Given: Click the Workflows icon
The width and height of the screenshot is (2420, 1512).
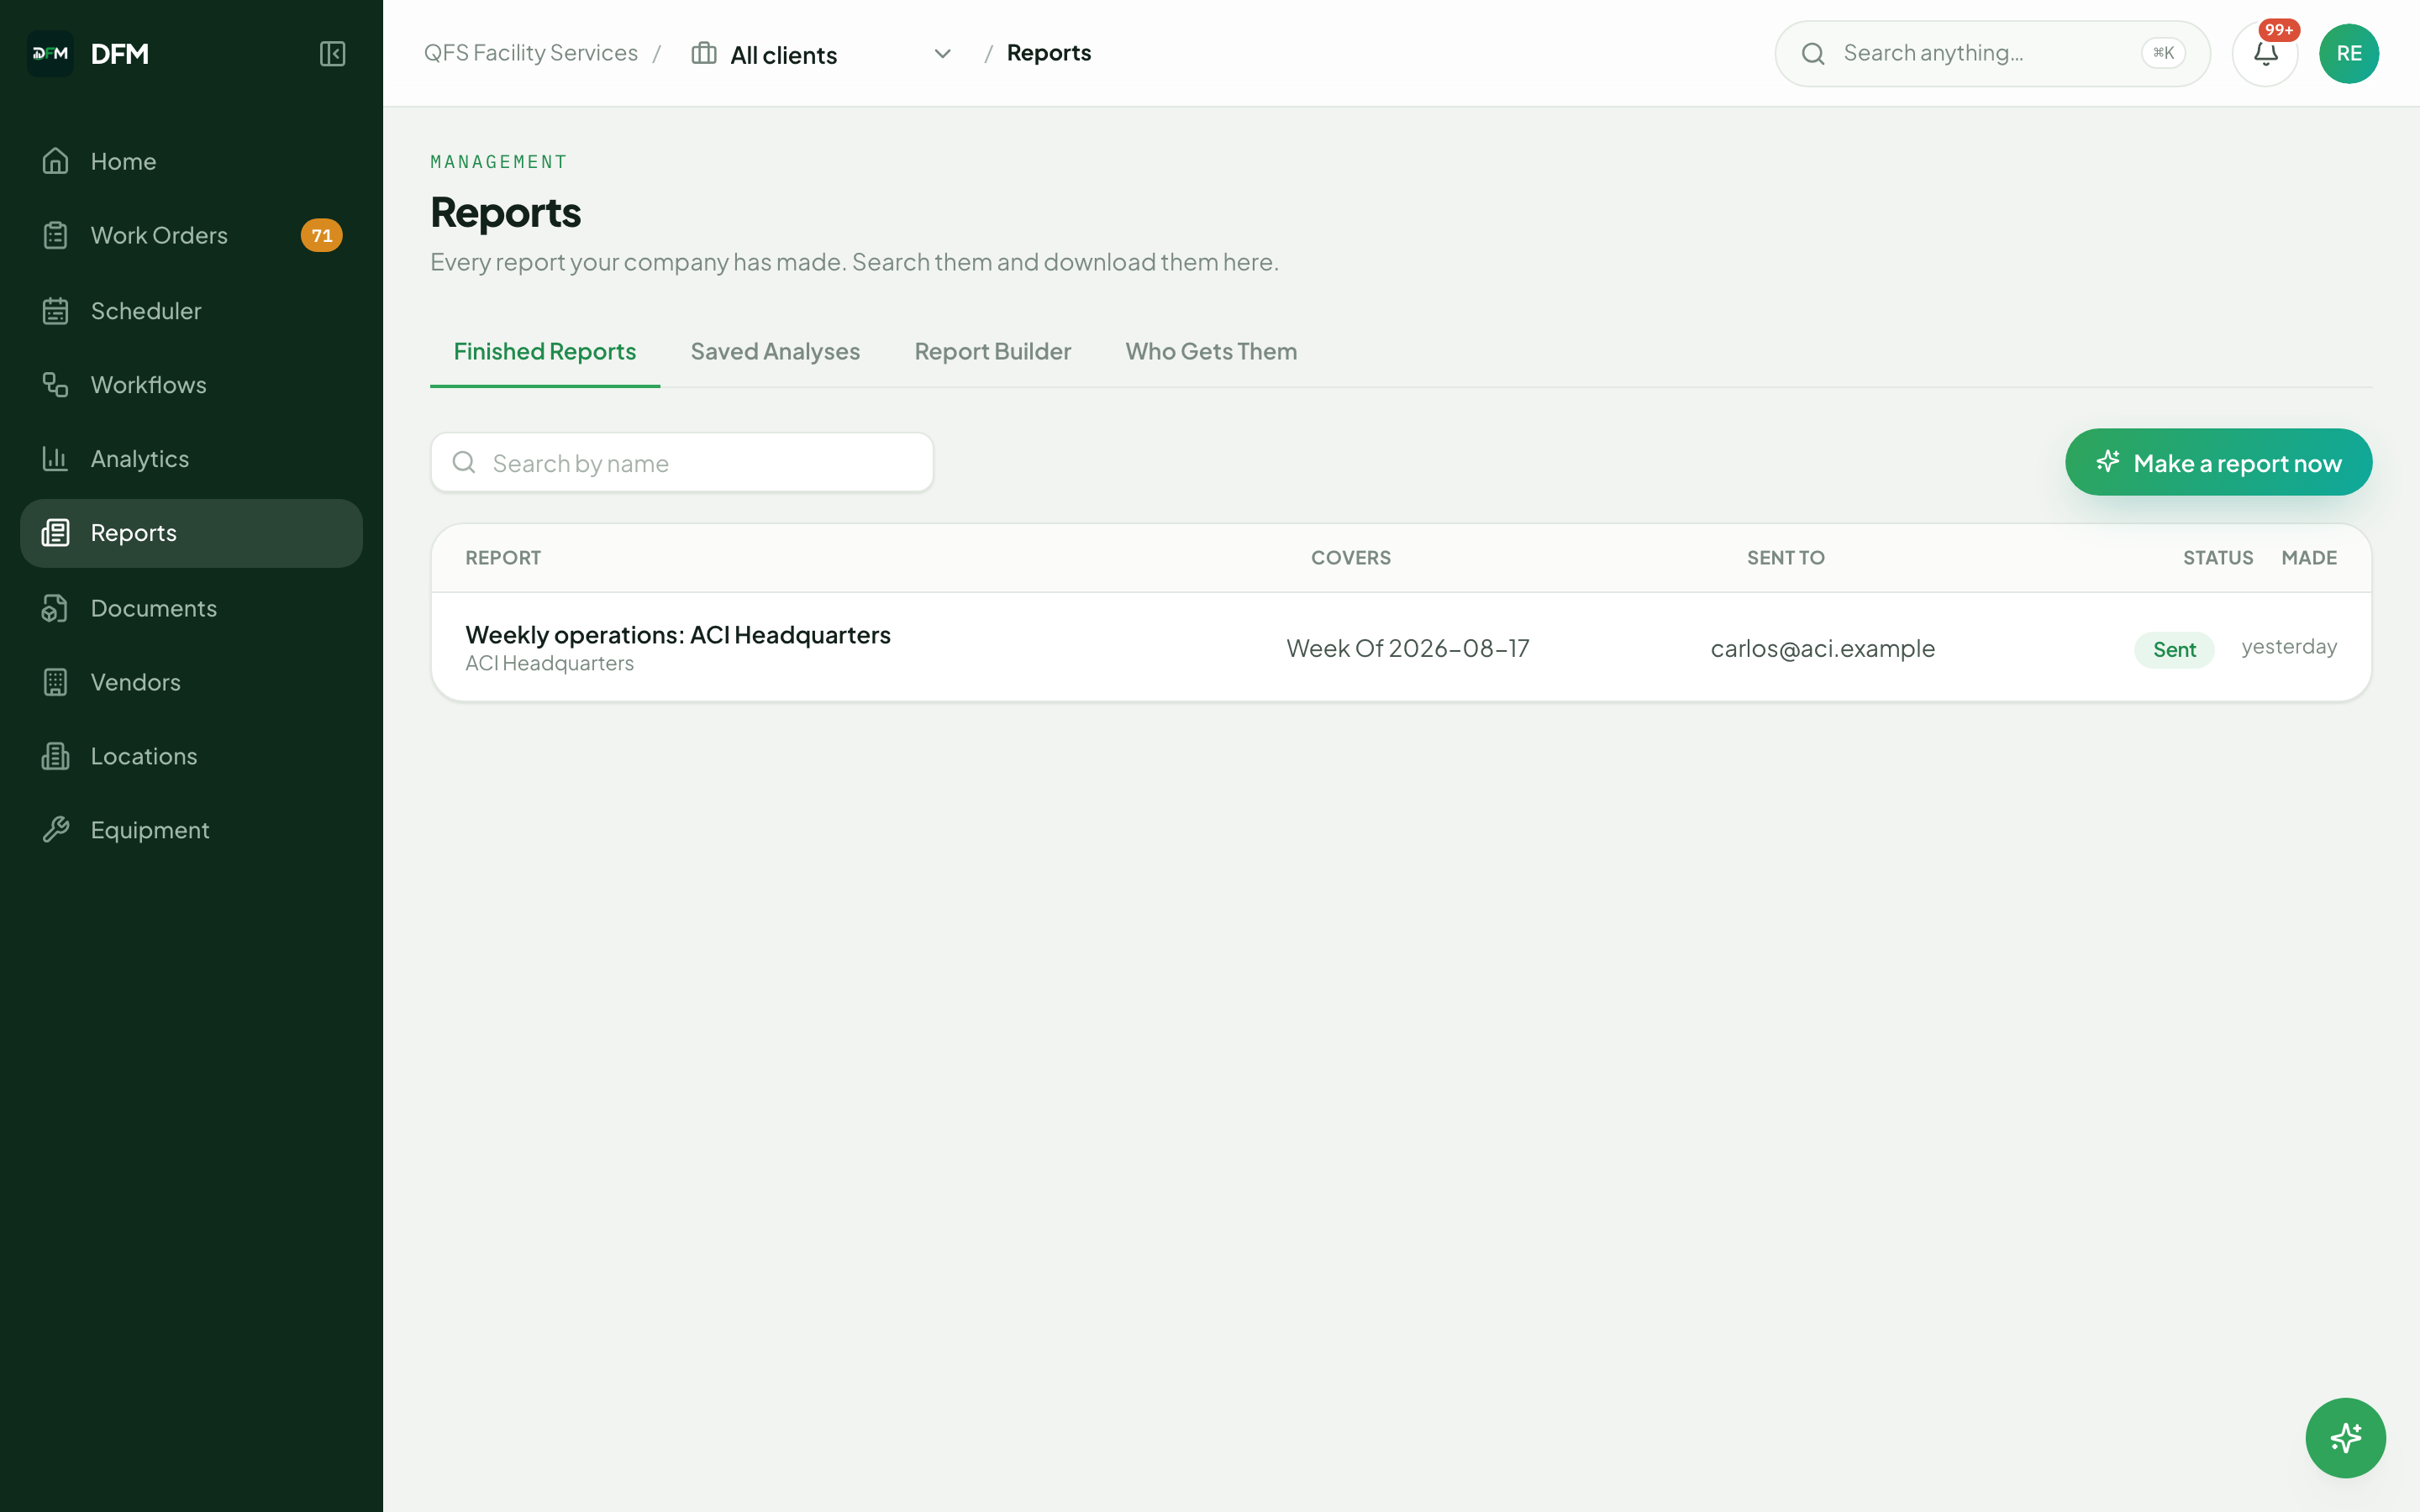Looking at the screenshot, I should point(56,385).
